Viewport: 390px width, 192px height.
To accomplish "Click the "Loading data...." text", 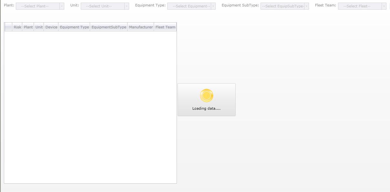I will pyautogui.click(x=207, y=108).
